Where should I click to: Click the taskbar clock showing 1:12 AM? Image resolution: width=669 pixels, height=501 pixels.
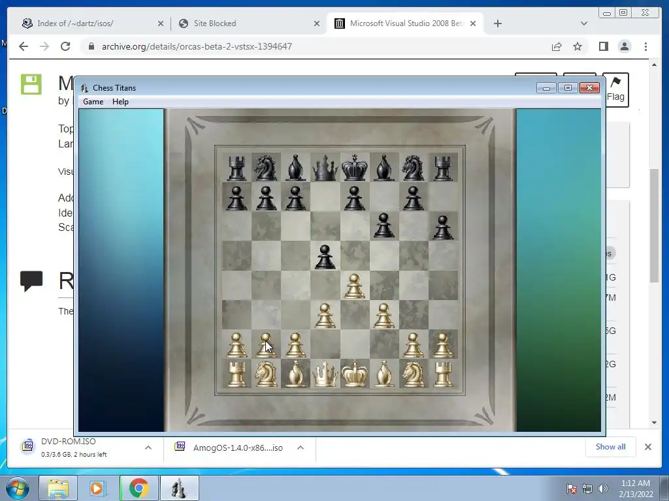click(636, 489)
